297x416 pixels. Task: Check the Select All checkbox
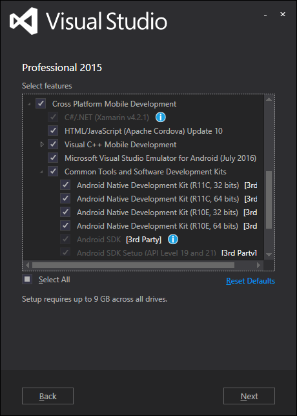click(x=27, y=279)
